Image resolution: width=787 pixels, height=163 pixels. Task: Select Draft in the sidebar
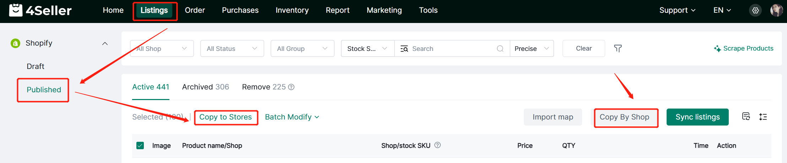point(36,66)
